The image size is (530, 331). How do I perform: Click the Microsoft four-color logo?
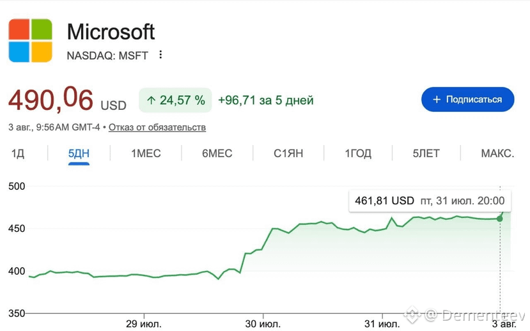pyautogui.click(x=31, y=40)
